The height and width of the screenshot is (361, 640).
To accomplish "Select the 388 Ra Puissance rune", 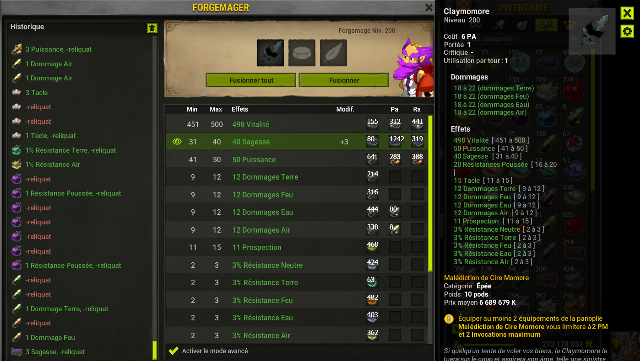I will point(417,159).
